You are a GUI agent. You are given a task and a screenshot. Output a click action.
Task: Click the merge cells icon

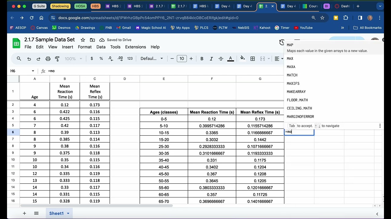[x=262, y=59]
